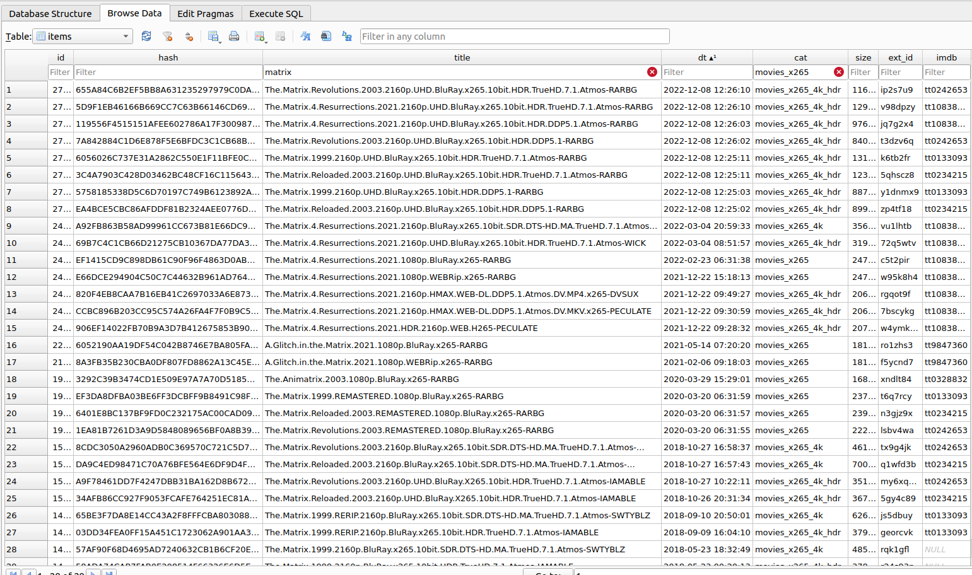
Task: Open the Table selector showing 'items'
Action: coord(83,37)
